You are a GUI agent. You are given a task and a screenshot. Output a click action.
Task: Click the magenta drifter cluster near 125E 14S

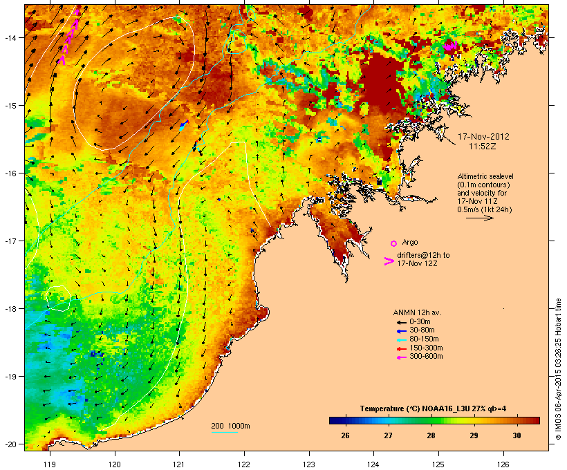(x=450, y=46)
